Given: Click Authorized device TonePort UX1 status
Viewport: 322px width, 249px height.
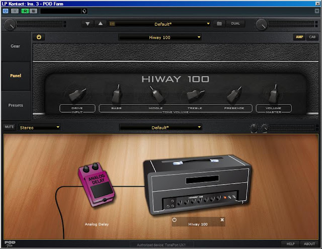Looking at the screenshot, I should pos(161,244).
